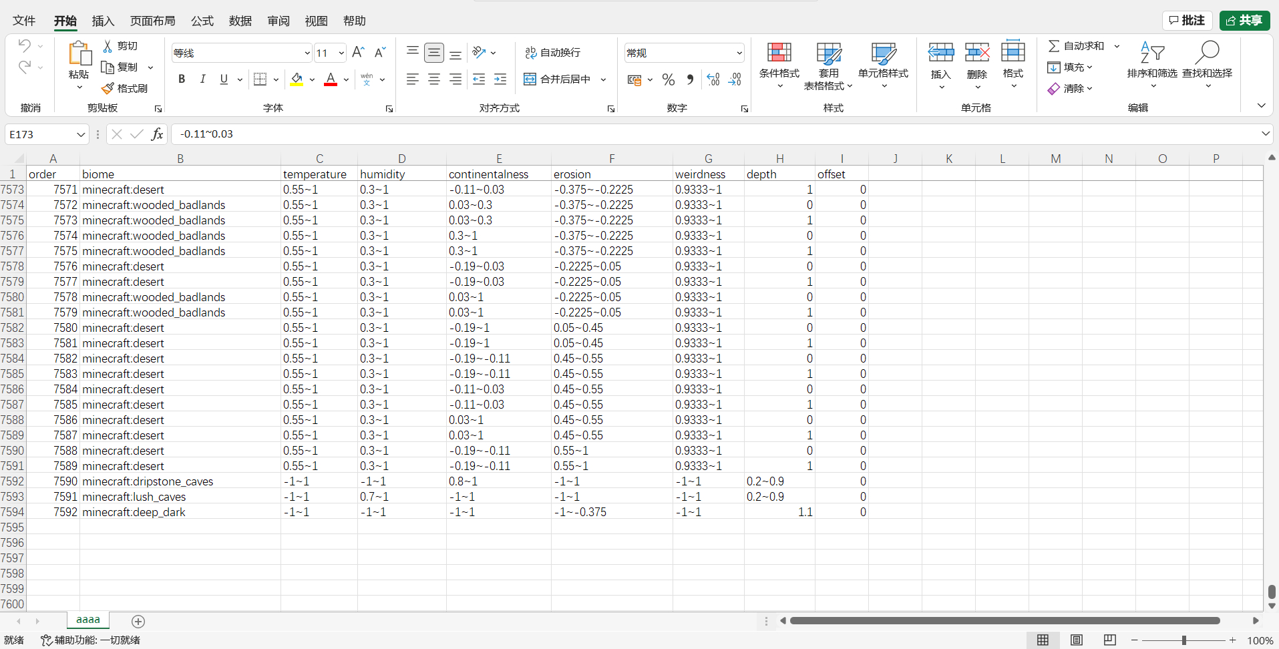Decrease font size with smaller A icon

click(x=380, y=52)
